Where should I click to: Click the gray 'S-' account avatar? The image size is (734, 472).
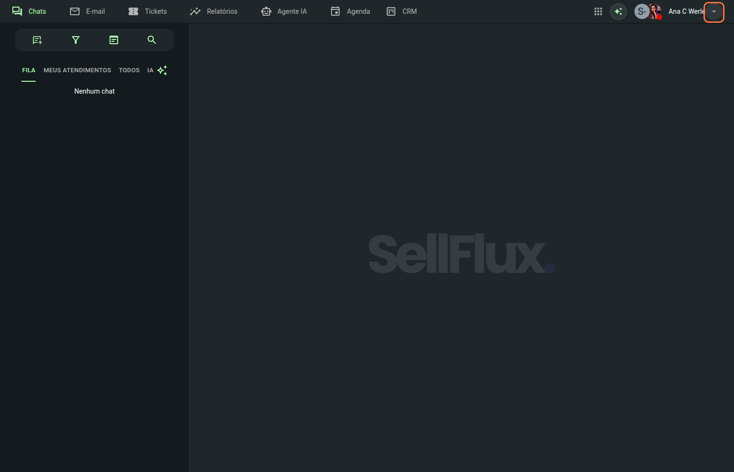pos(641,11)
